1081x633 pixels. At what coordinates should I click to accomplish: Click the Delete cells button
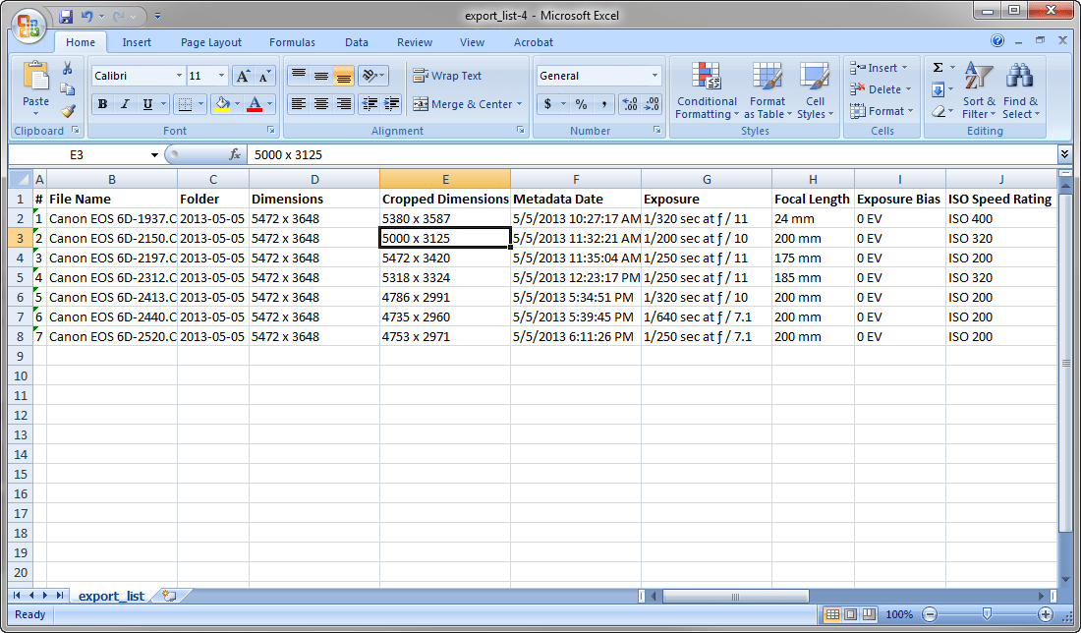(878, 88)
